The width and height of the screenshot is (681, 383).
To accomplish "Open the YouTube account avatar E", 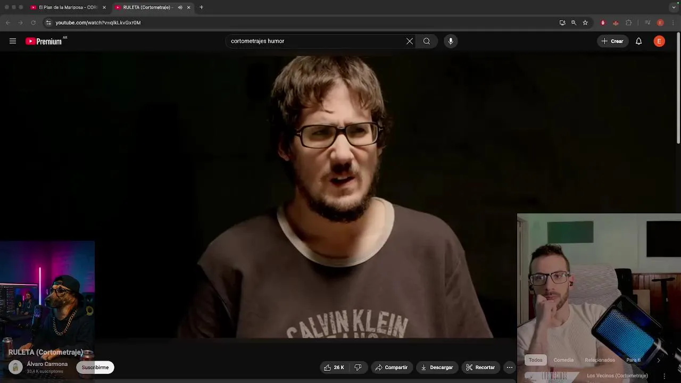I will (659, 41).
